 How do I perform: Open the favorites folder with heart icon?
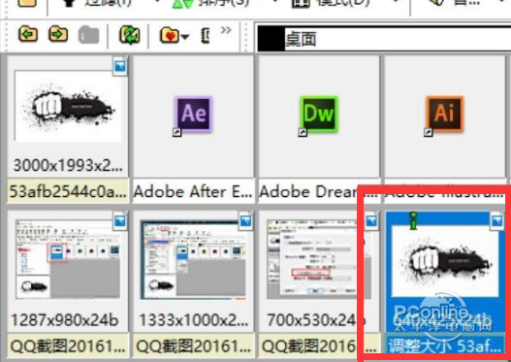coord(169,35)
